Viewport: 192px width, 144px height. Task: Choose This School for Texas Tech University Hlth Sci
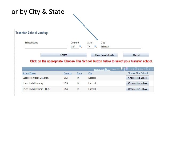pyautogui.click(x=138, y=89)
